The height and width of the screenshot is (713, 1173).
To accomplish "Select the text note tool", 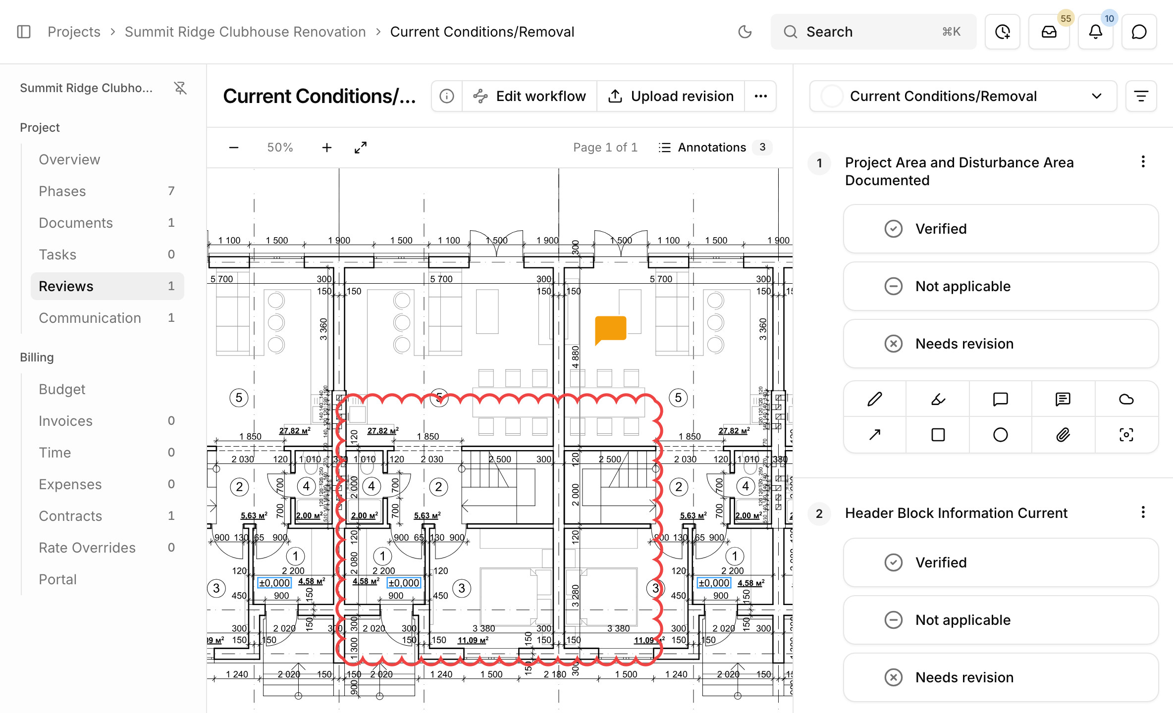I will (1063, 399).
